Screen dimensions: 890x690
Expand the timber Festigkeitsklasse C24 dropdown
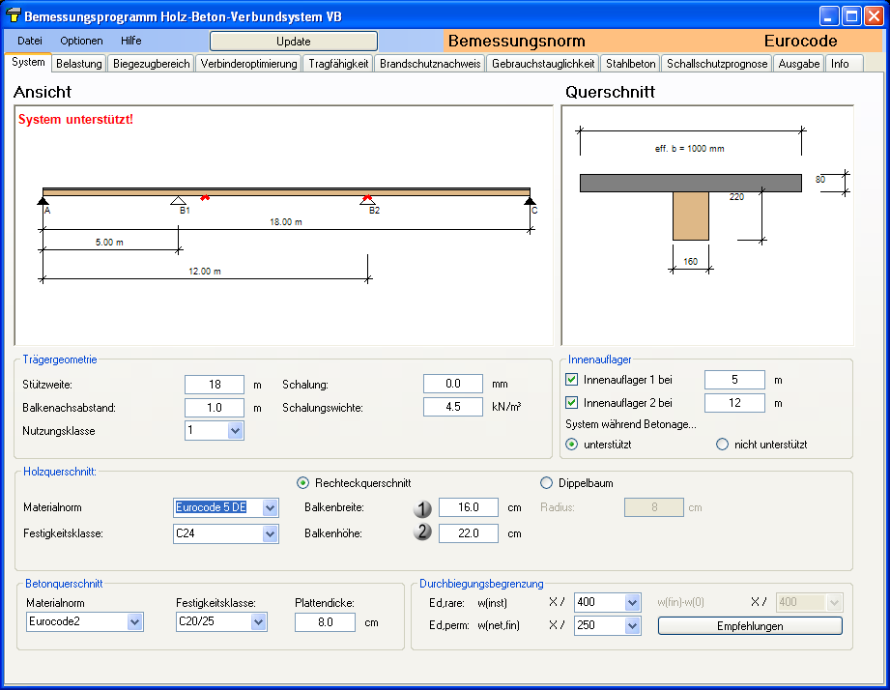270,533
